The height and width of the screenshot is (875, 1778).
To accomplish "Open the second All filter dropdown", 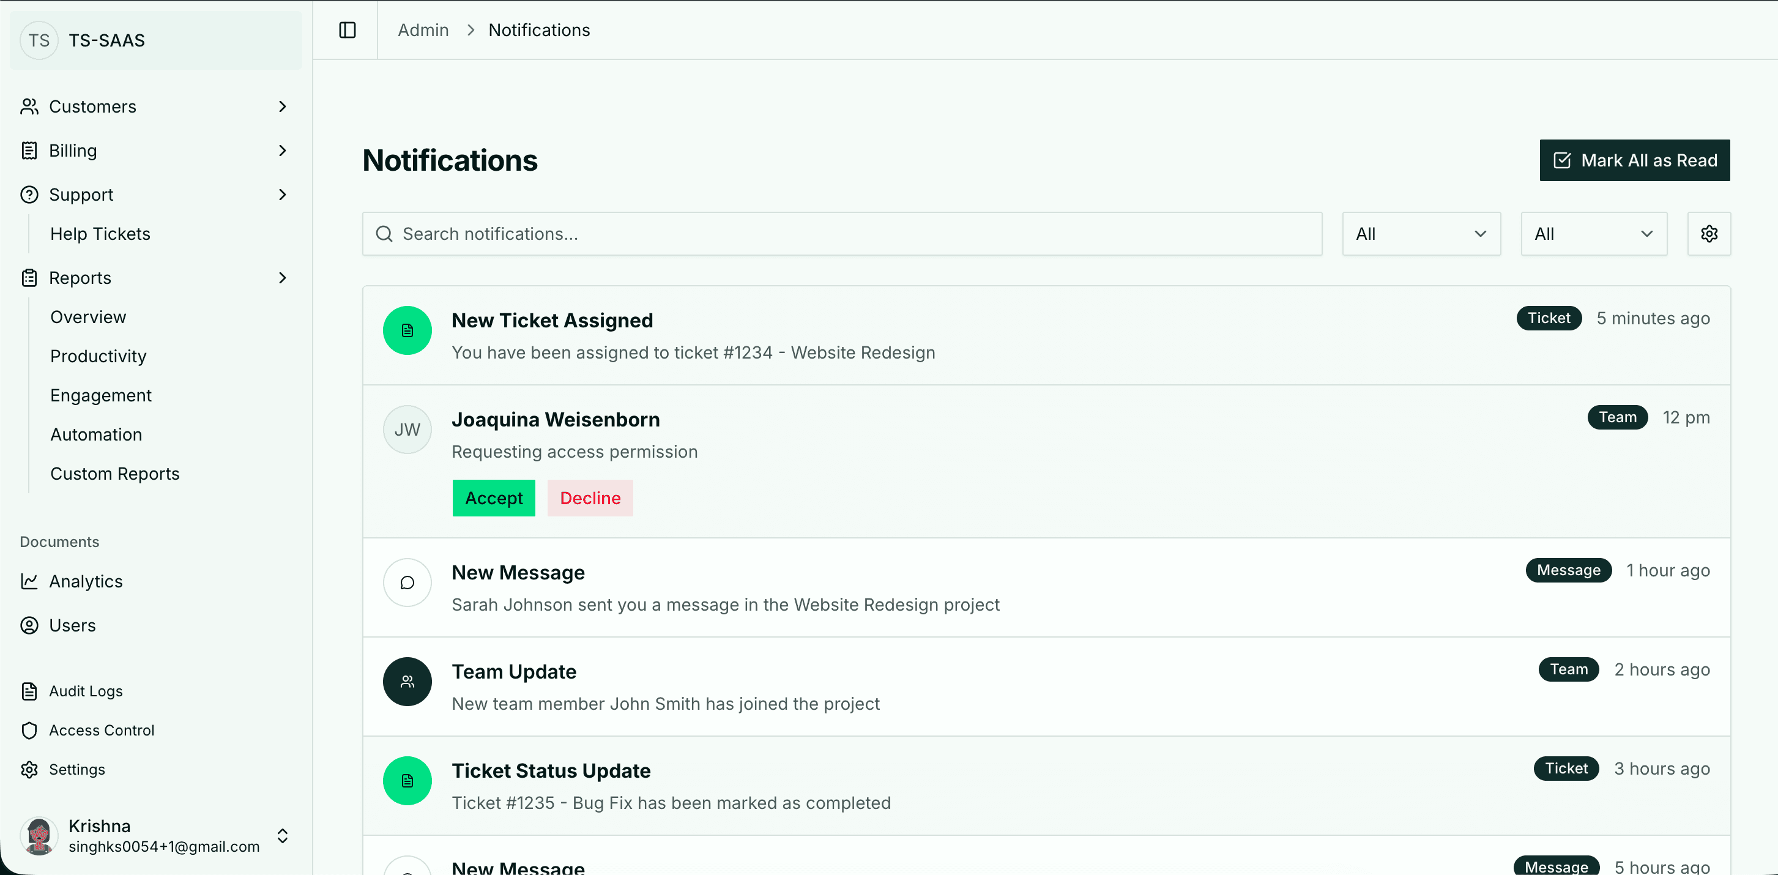I will tap(1594, 234).
